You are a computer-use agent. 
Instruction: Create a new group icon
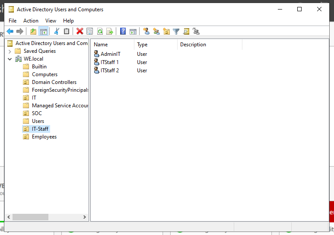[156, 31]
